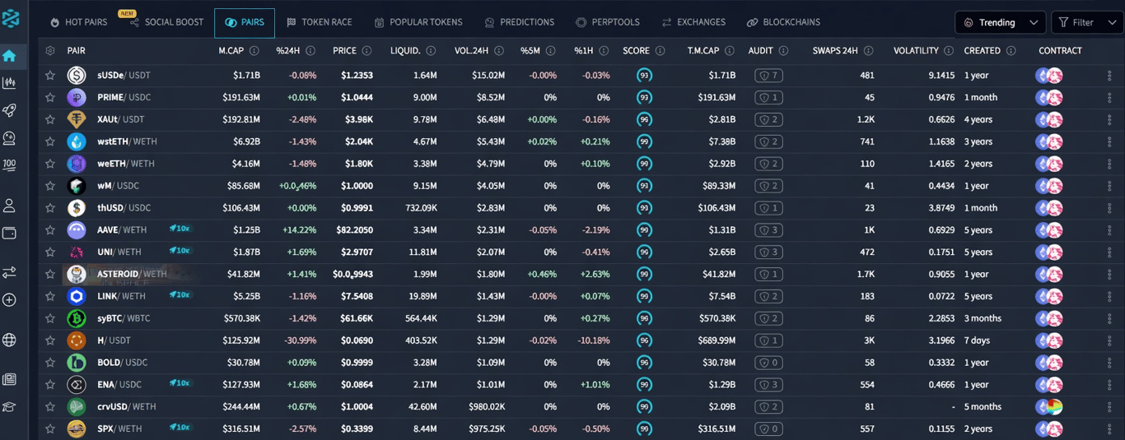Click the M.CAP info icon
Screen dimensions: 1125x440
tap(254, 51)
